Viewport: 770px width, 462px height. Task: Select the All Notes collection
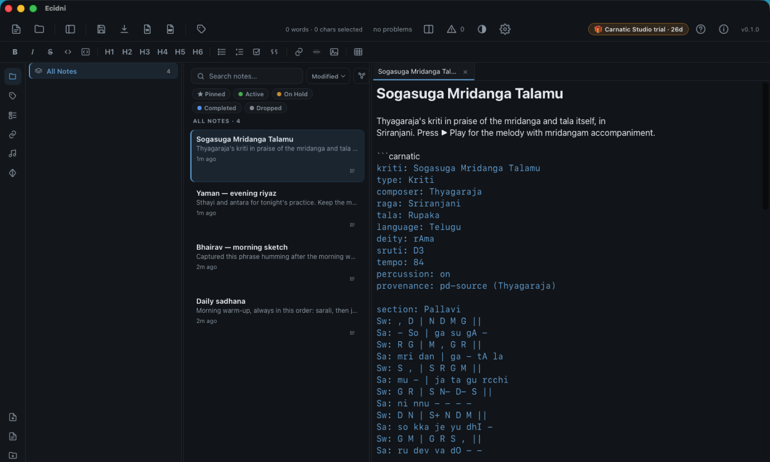click(103, 71)
